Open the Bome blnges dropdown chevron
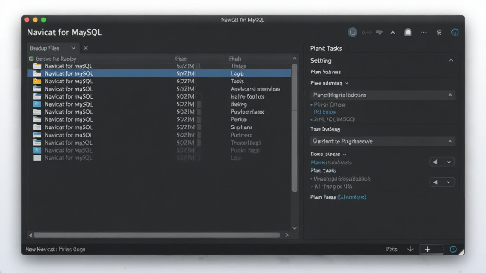 345,154
